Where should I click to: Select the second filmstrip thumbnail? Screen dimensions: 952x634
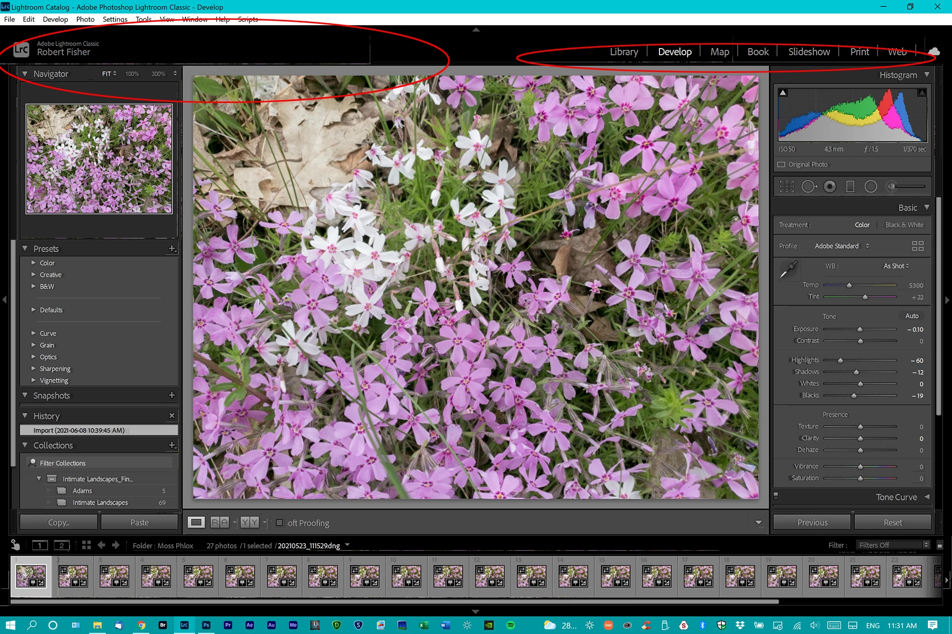[73, 576]
